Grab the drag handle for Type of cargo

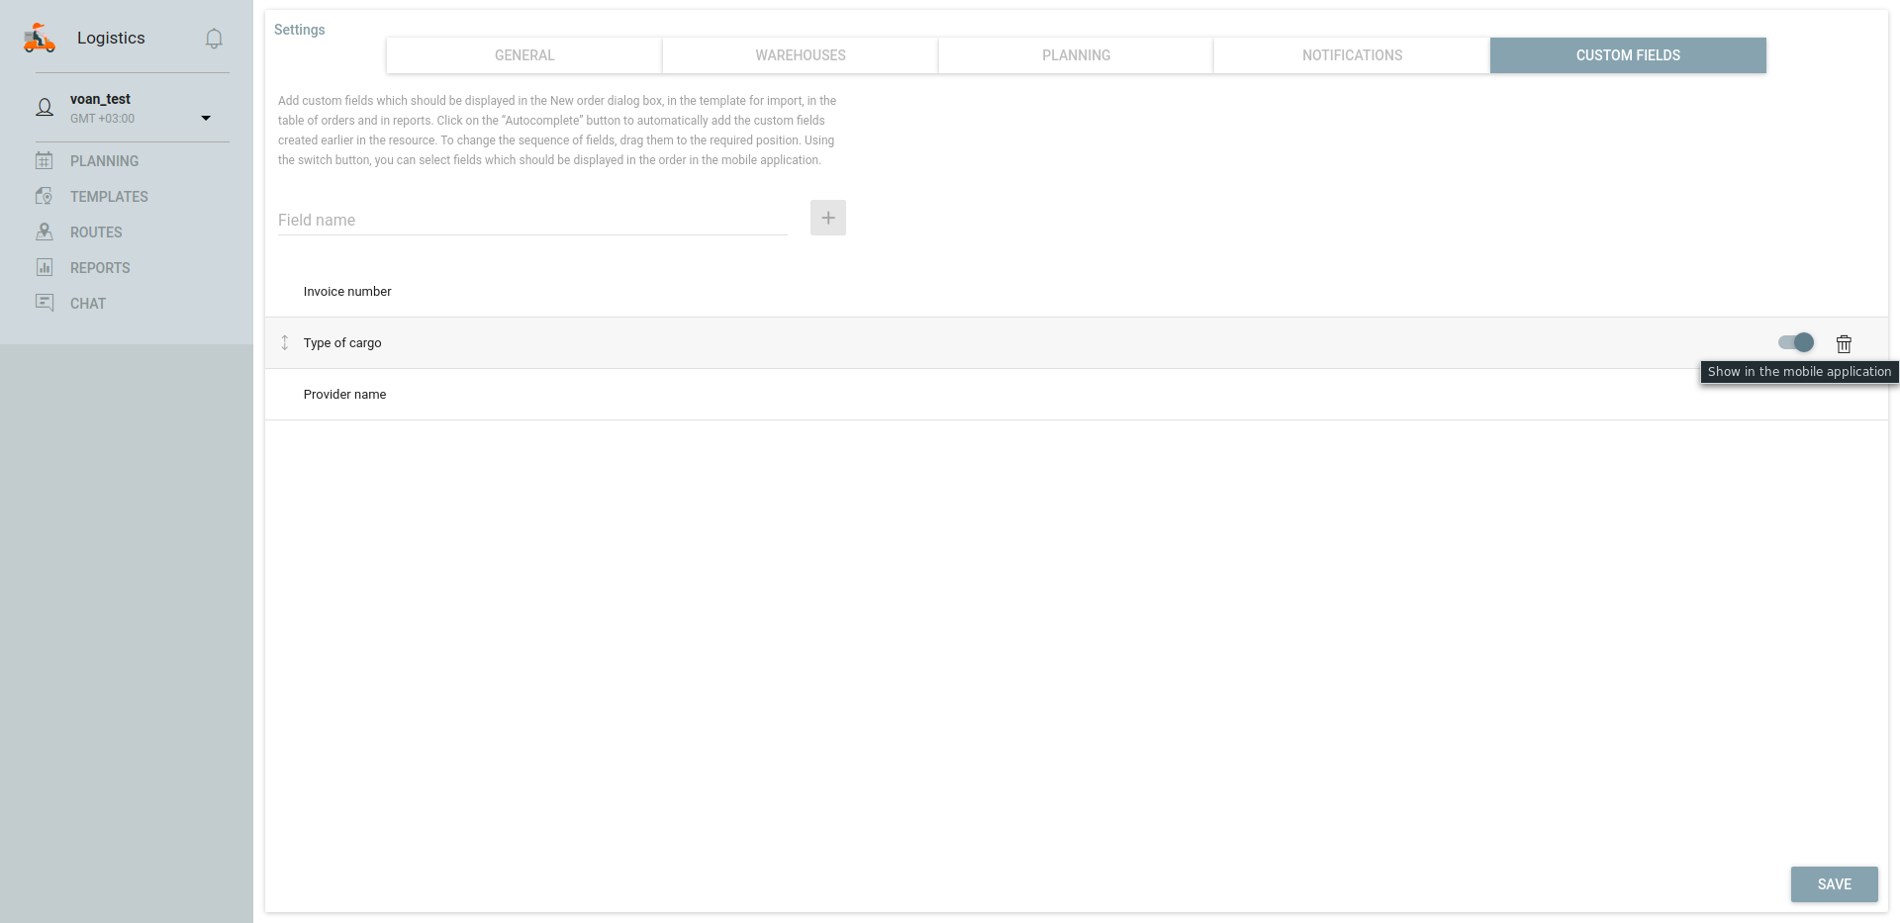[x=285, y=342]
